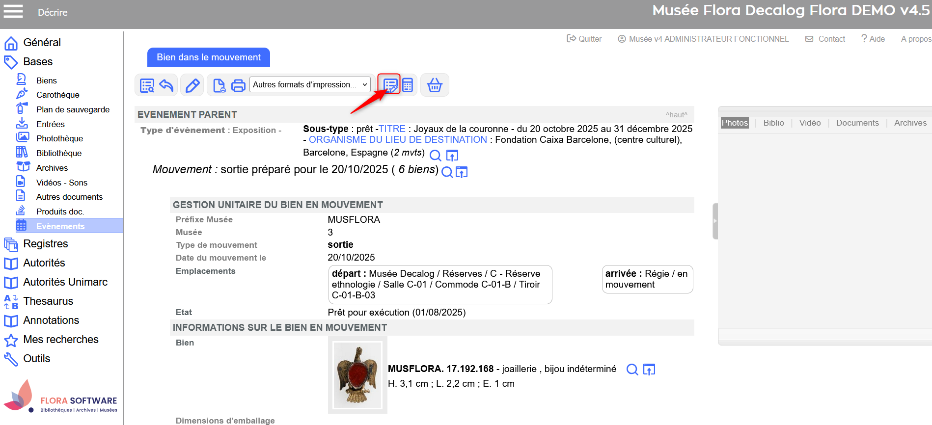Click the Quitter link
Viewport: 932px width, 425px height.
point(584,39)
